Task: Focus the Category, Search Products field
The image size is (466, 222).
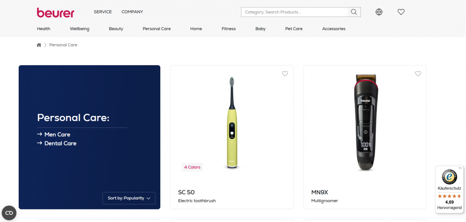Action: (294, 12)
